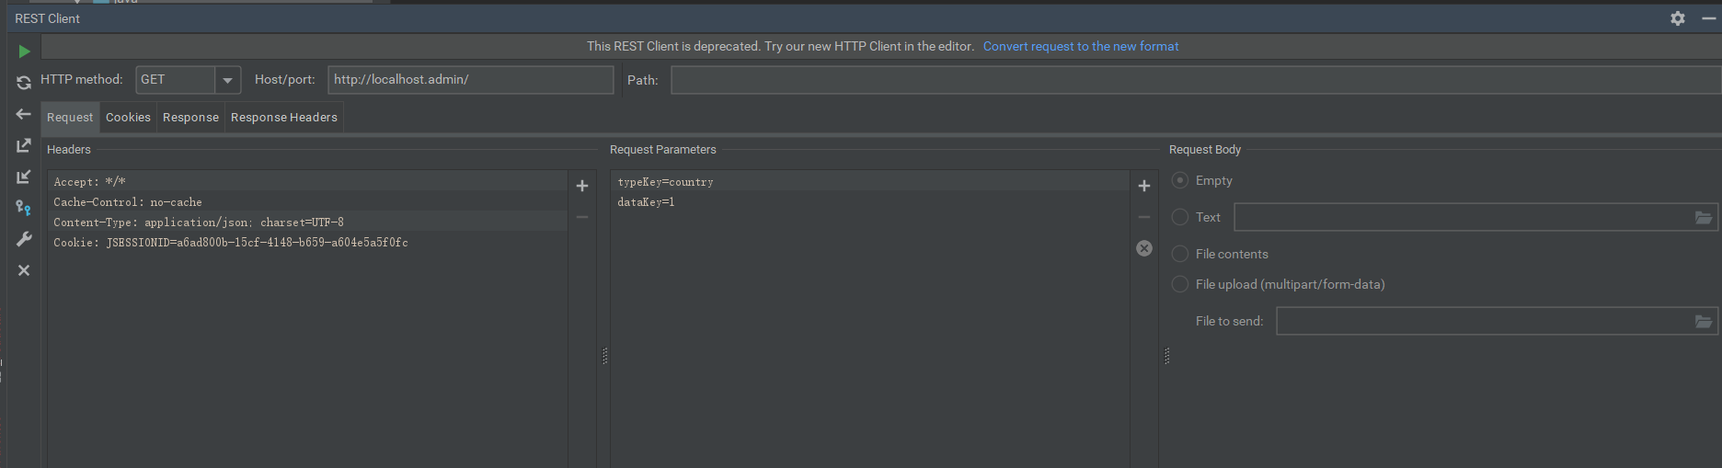Select the dataKey=1 parameter row
Screen dimensions: 1722x468
coord(870,201)
